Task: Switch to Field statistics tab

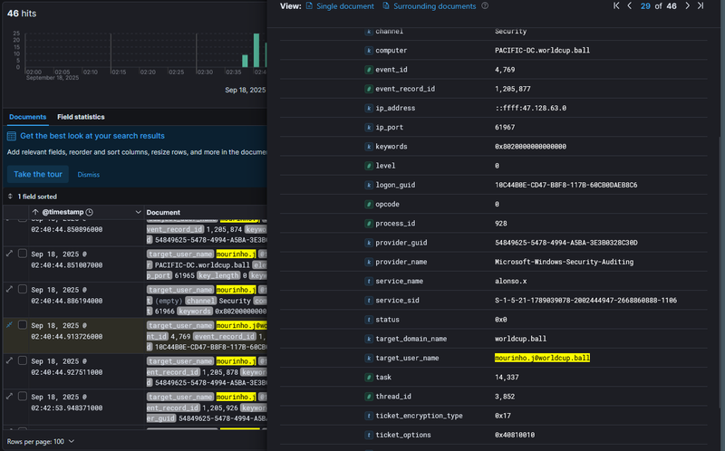Action: coord(81,117)
